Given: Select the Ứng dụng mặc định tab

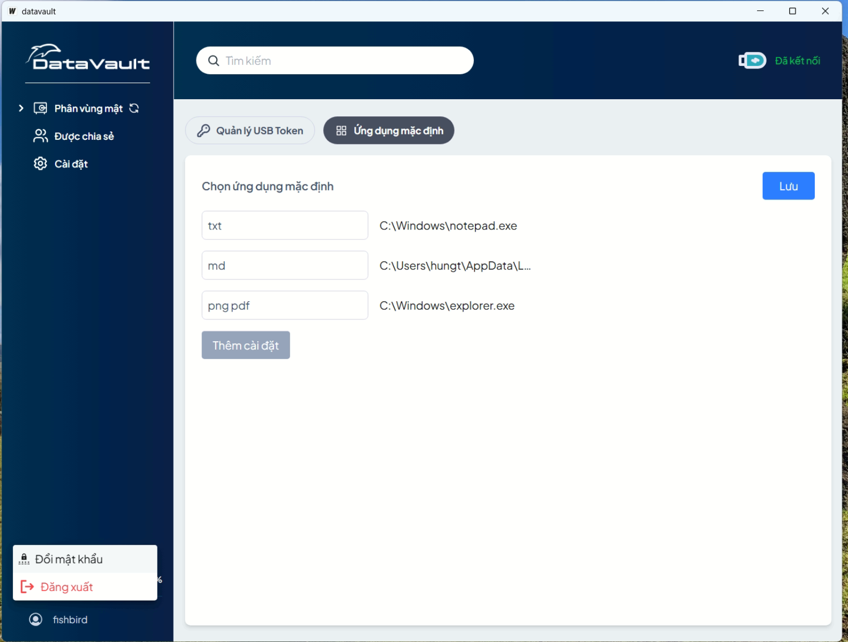Looking at the screenshot, I should point(389,130).
